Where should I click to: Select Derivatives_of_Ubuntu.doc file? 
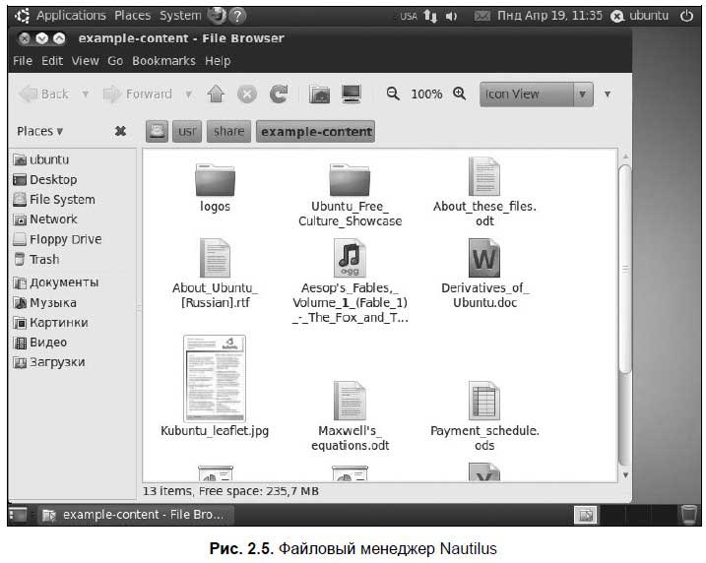pos(484,274)
